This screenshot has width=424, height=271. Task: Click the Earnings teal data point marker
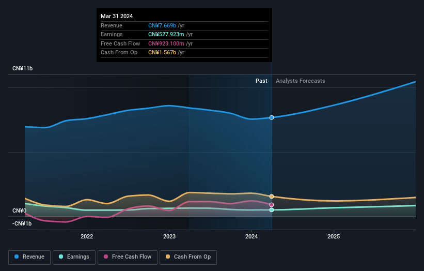(x=272, y=210)
